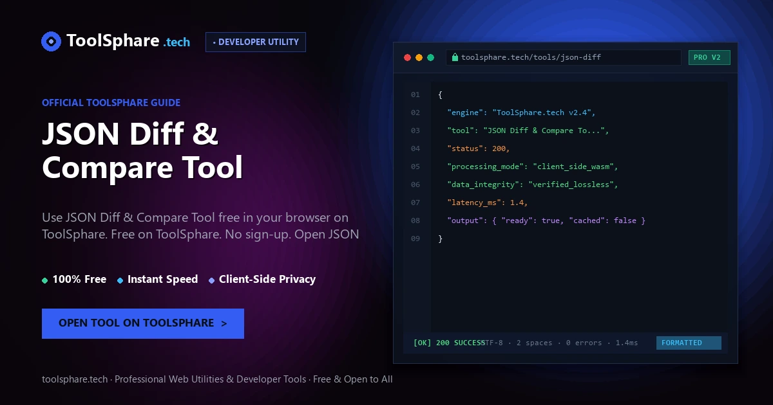Click line number 01 in the gutter
The width and height of the screenshot is (773, 405).
(415, 94)
